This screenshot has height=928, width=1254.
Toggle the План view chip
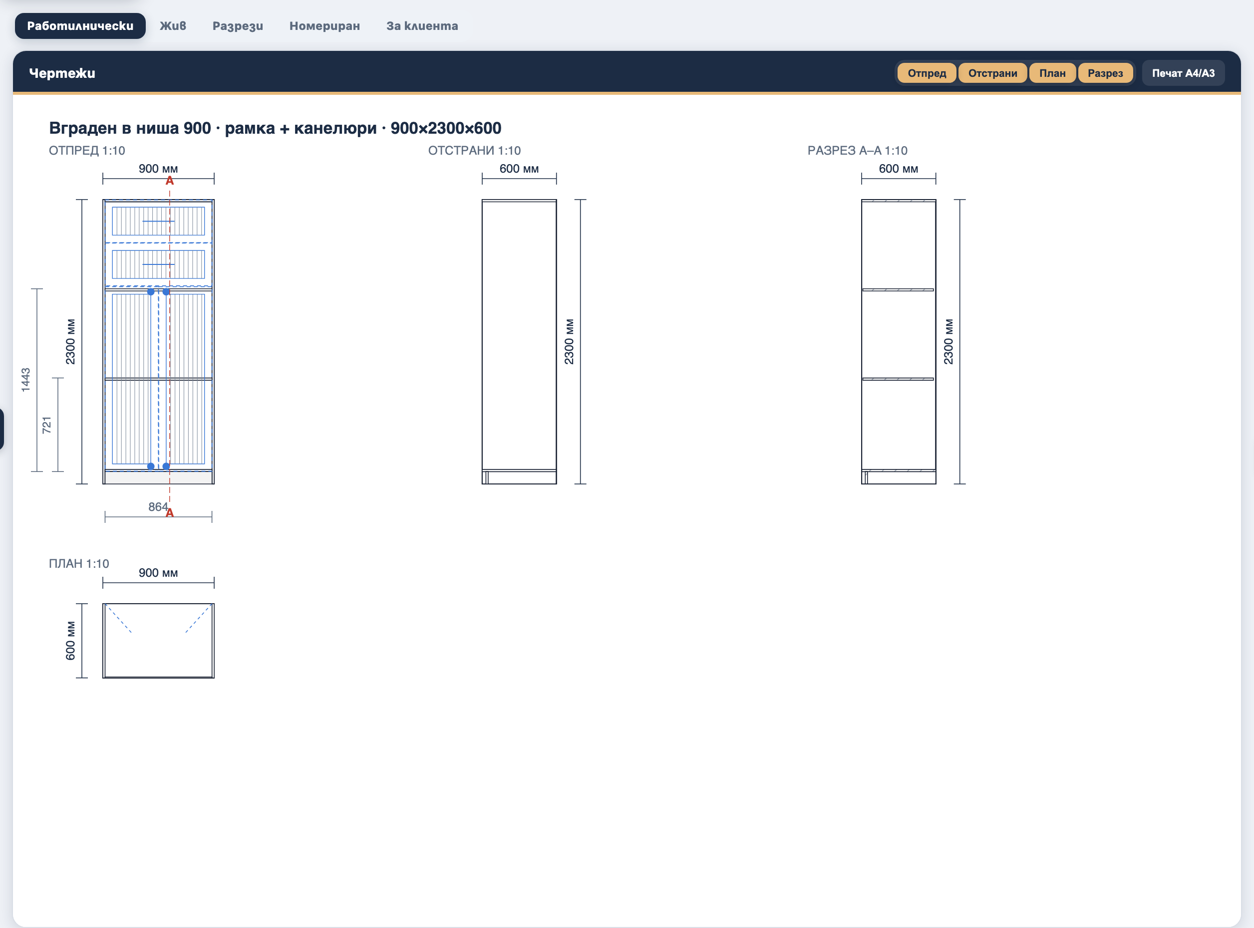(x=1052, y=73)
